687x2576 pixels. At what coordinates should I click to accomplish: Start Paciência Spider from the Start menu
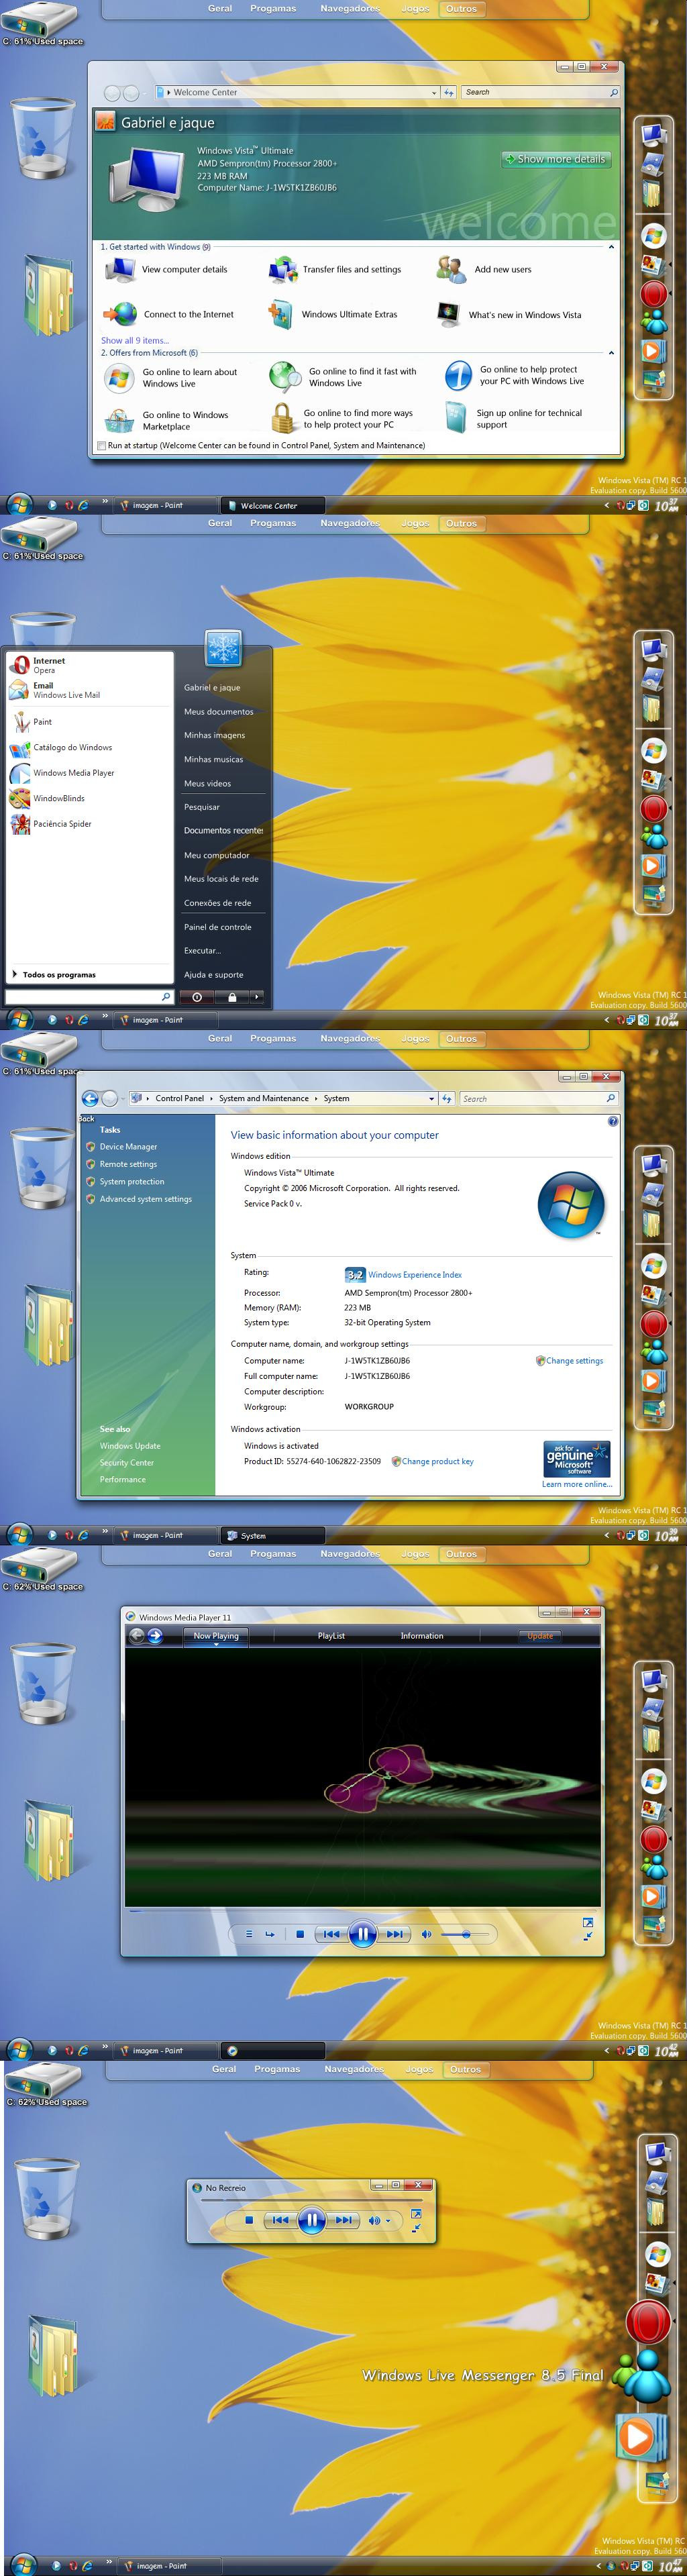(x=62, y=824)
